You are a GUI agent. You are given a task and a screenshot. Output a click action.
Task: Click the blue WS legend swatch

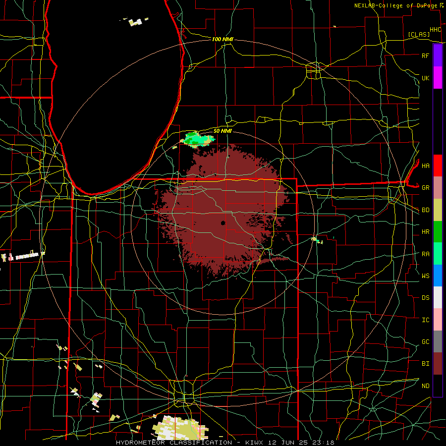438,276
